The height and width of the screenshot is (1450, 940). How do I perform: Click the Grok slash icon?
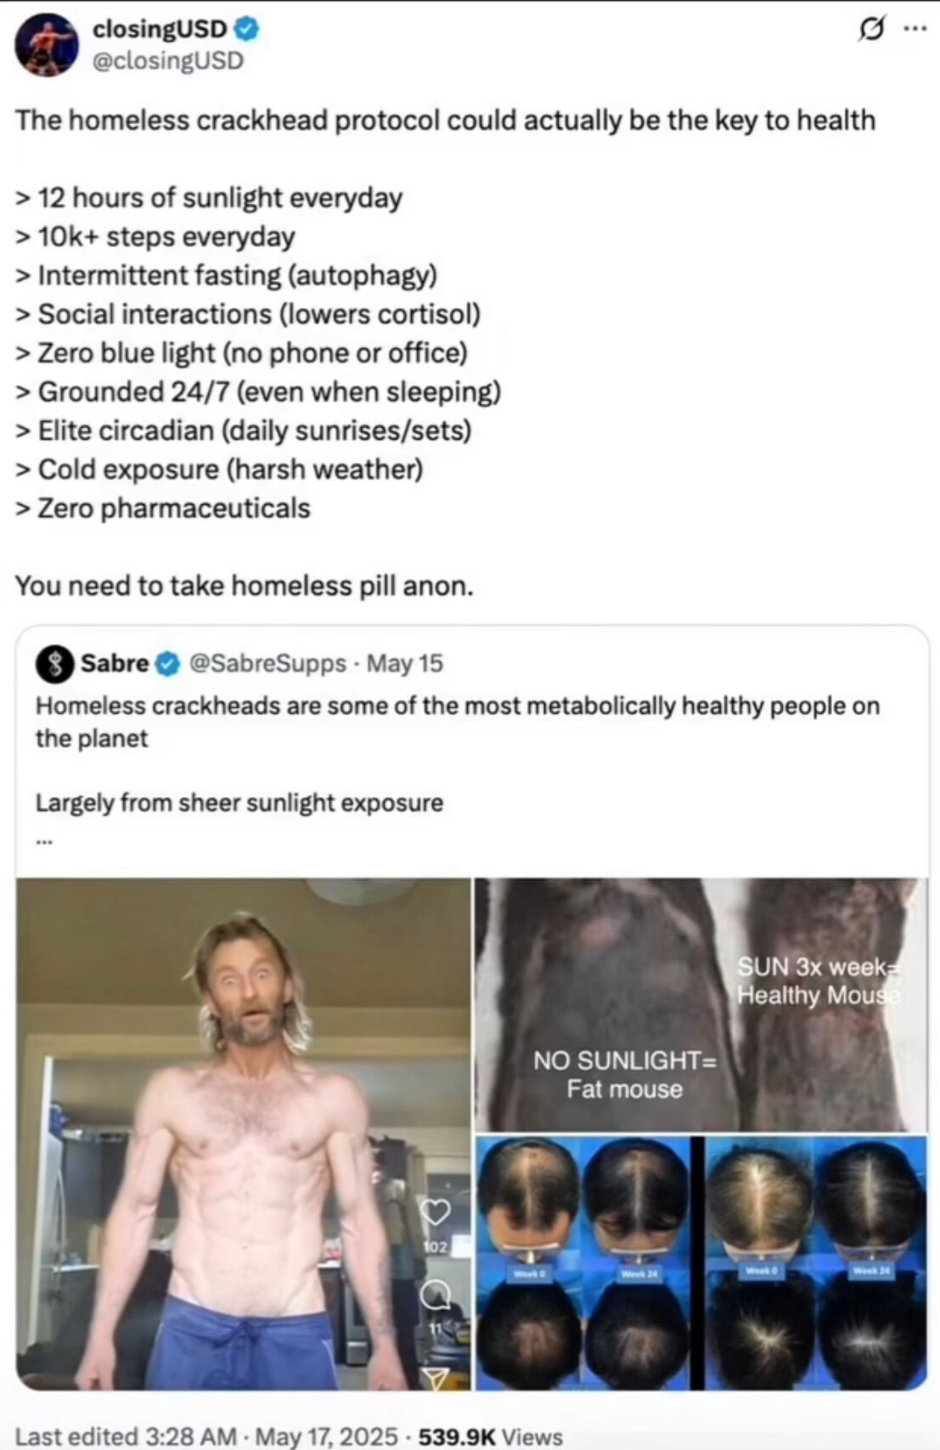pos(870,30)
